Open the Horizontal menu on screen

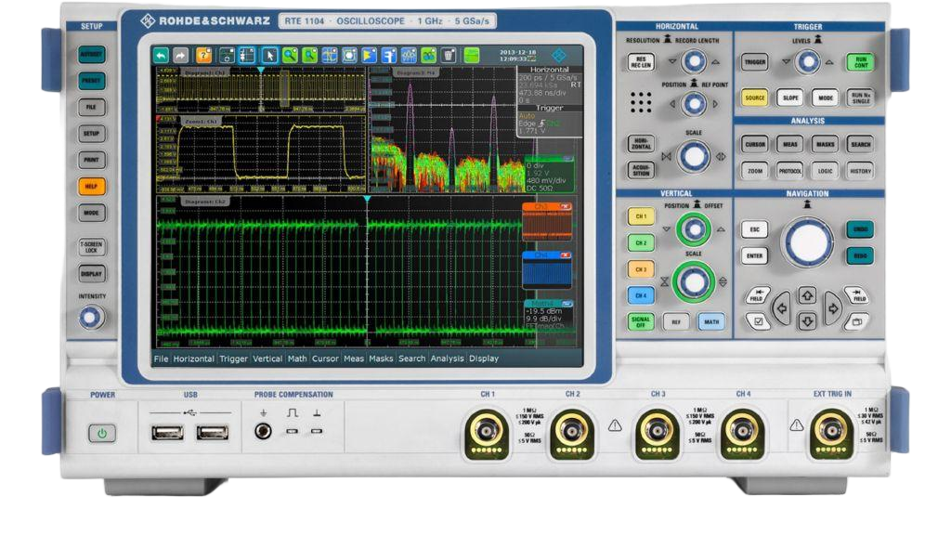pyautogui.click(x=193, y=359)
